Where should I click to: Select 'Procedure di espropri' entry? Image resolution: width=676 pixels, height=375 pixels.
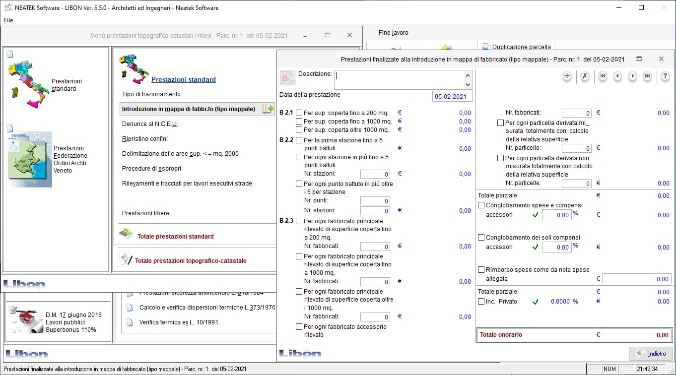[x=151, y=169]
